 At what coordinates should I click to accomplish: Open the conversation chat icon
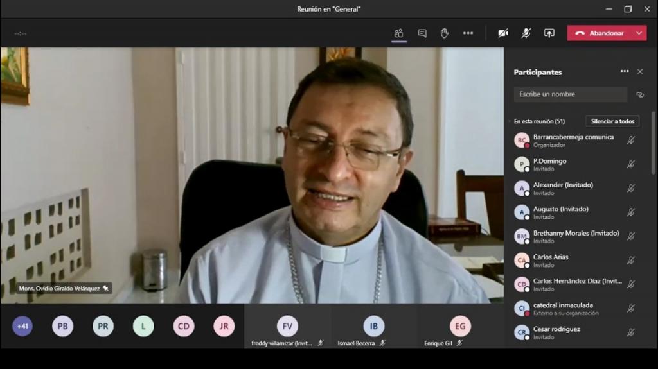[422, 33]
